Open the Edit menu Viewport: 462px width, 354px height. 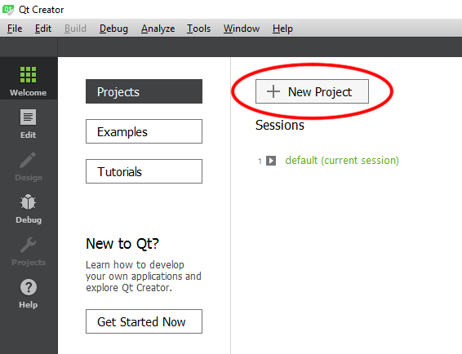(x=43, y=29)
